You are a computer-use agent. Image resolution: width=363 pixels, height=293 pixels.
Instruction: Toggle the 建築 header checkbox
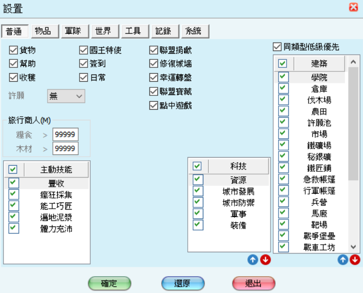point(282,63)
